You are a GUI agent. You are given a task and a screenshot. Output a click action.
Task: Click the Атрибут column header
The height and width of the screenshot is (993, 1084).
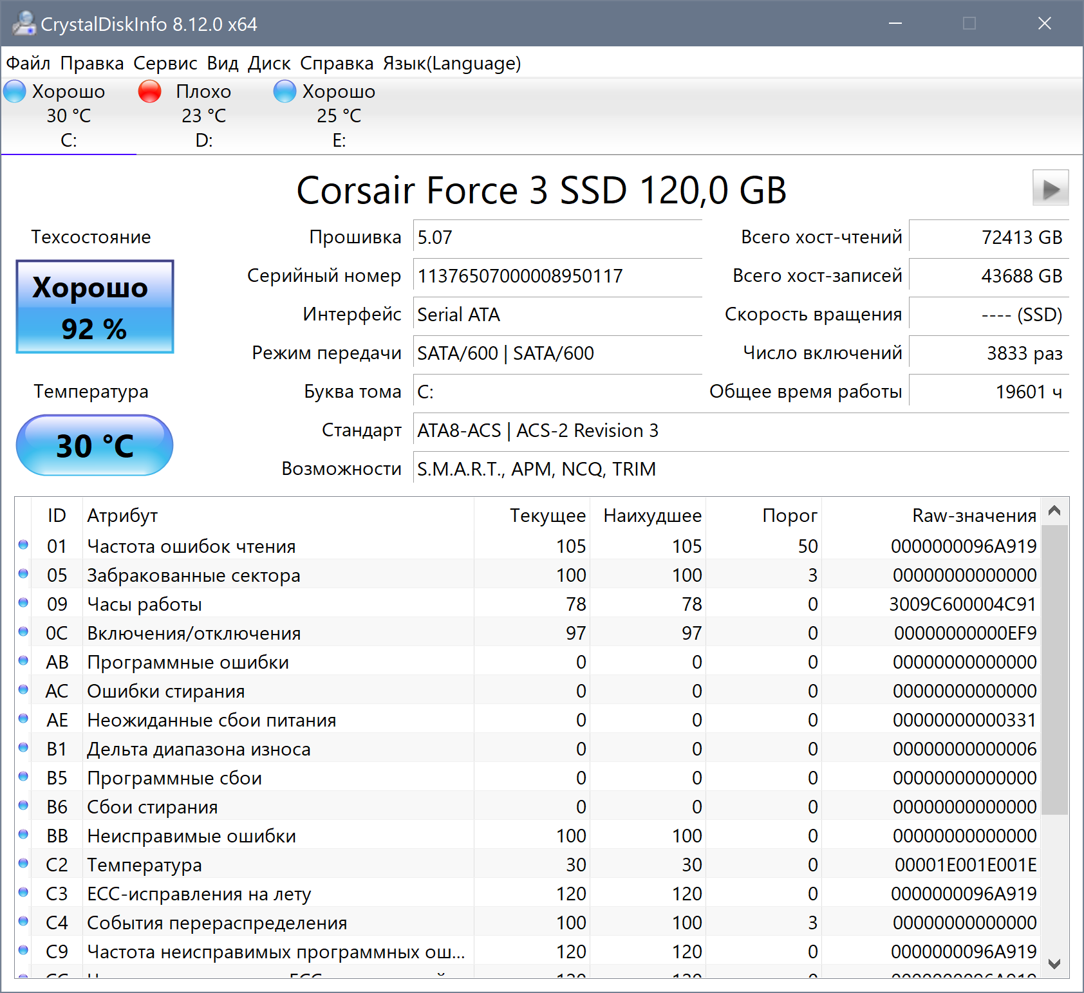[x=278, y=515]
